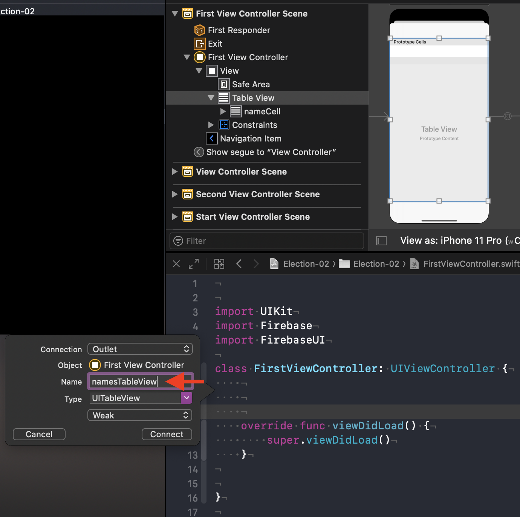The image size is (520, 517).
Task: Collapse the First View Controller Scene
Action: [x=175, y=14]
